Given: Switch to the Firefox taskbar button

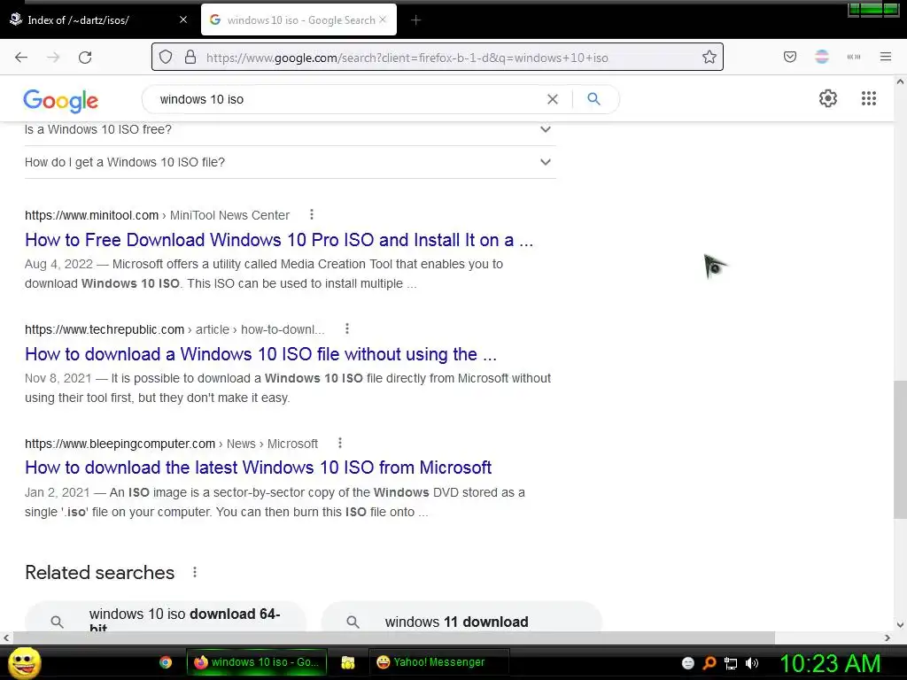Looking at the screenshot, I should (x=256, y=662).
